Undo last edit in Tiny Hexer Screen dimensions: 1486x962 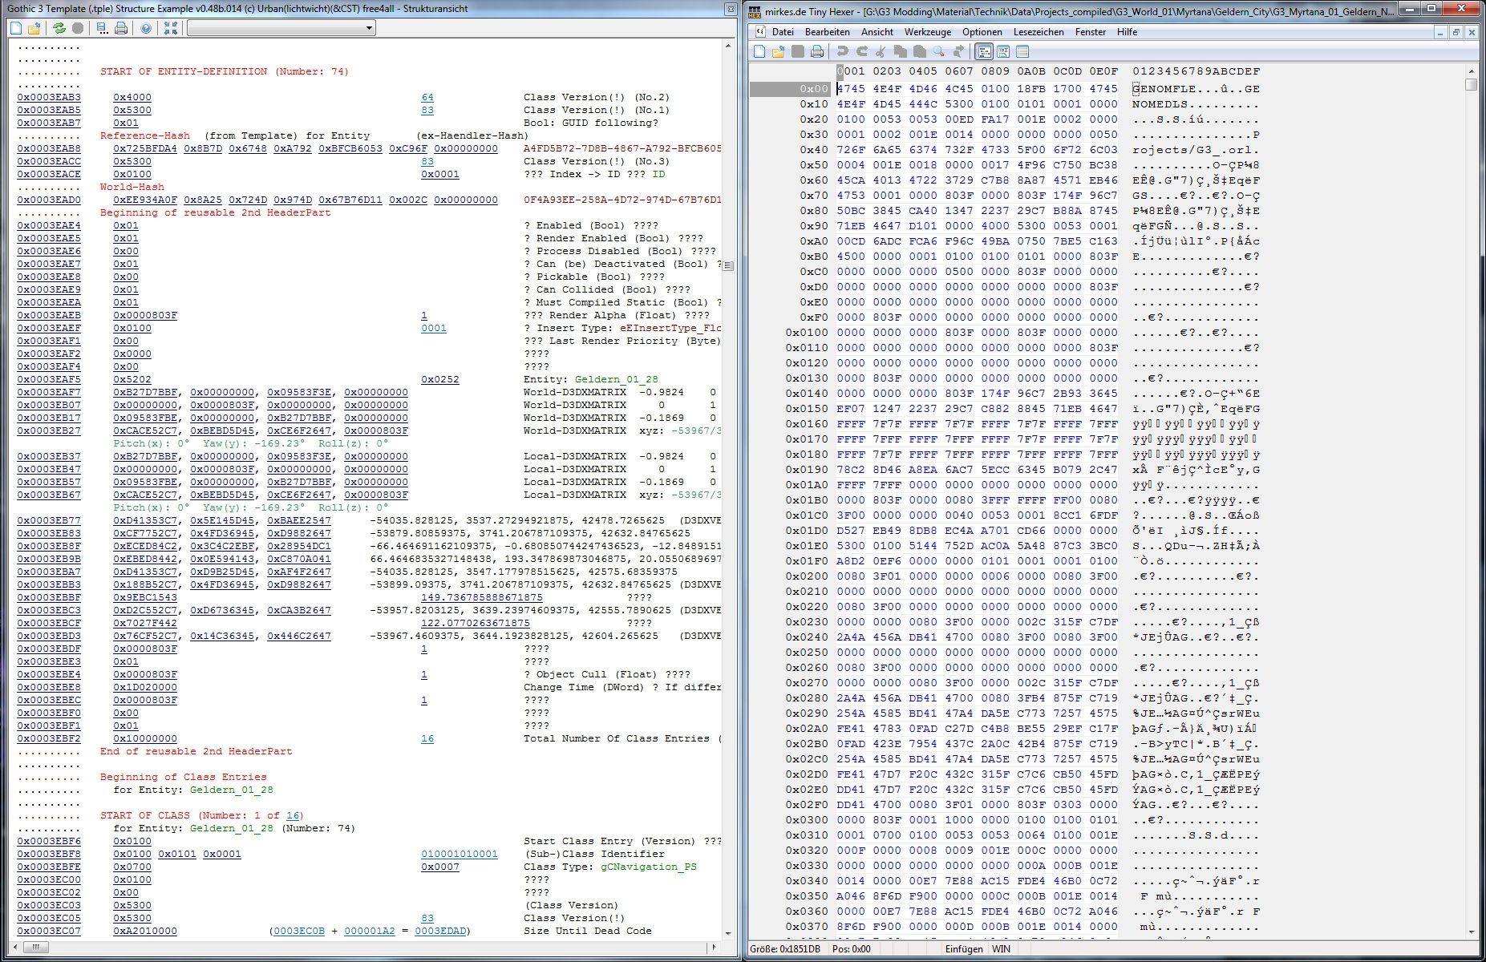click(843, 52)
